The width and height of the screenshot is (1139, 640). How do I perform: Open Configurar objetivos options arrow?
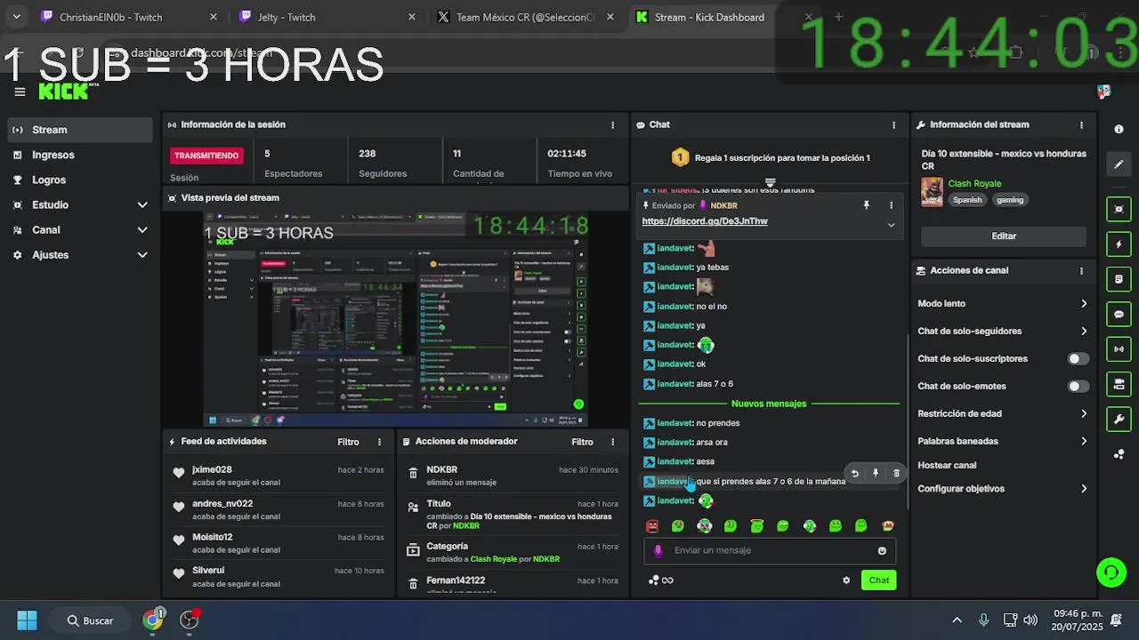(1083, 489)
